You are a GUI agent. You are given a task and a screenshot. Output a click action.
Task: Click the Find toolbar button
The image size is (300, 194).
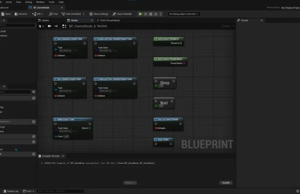click(53, 14)
